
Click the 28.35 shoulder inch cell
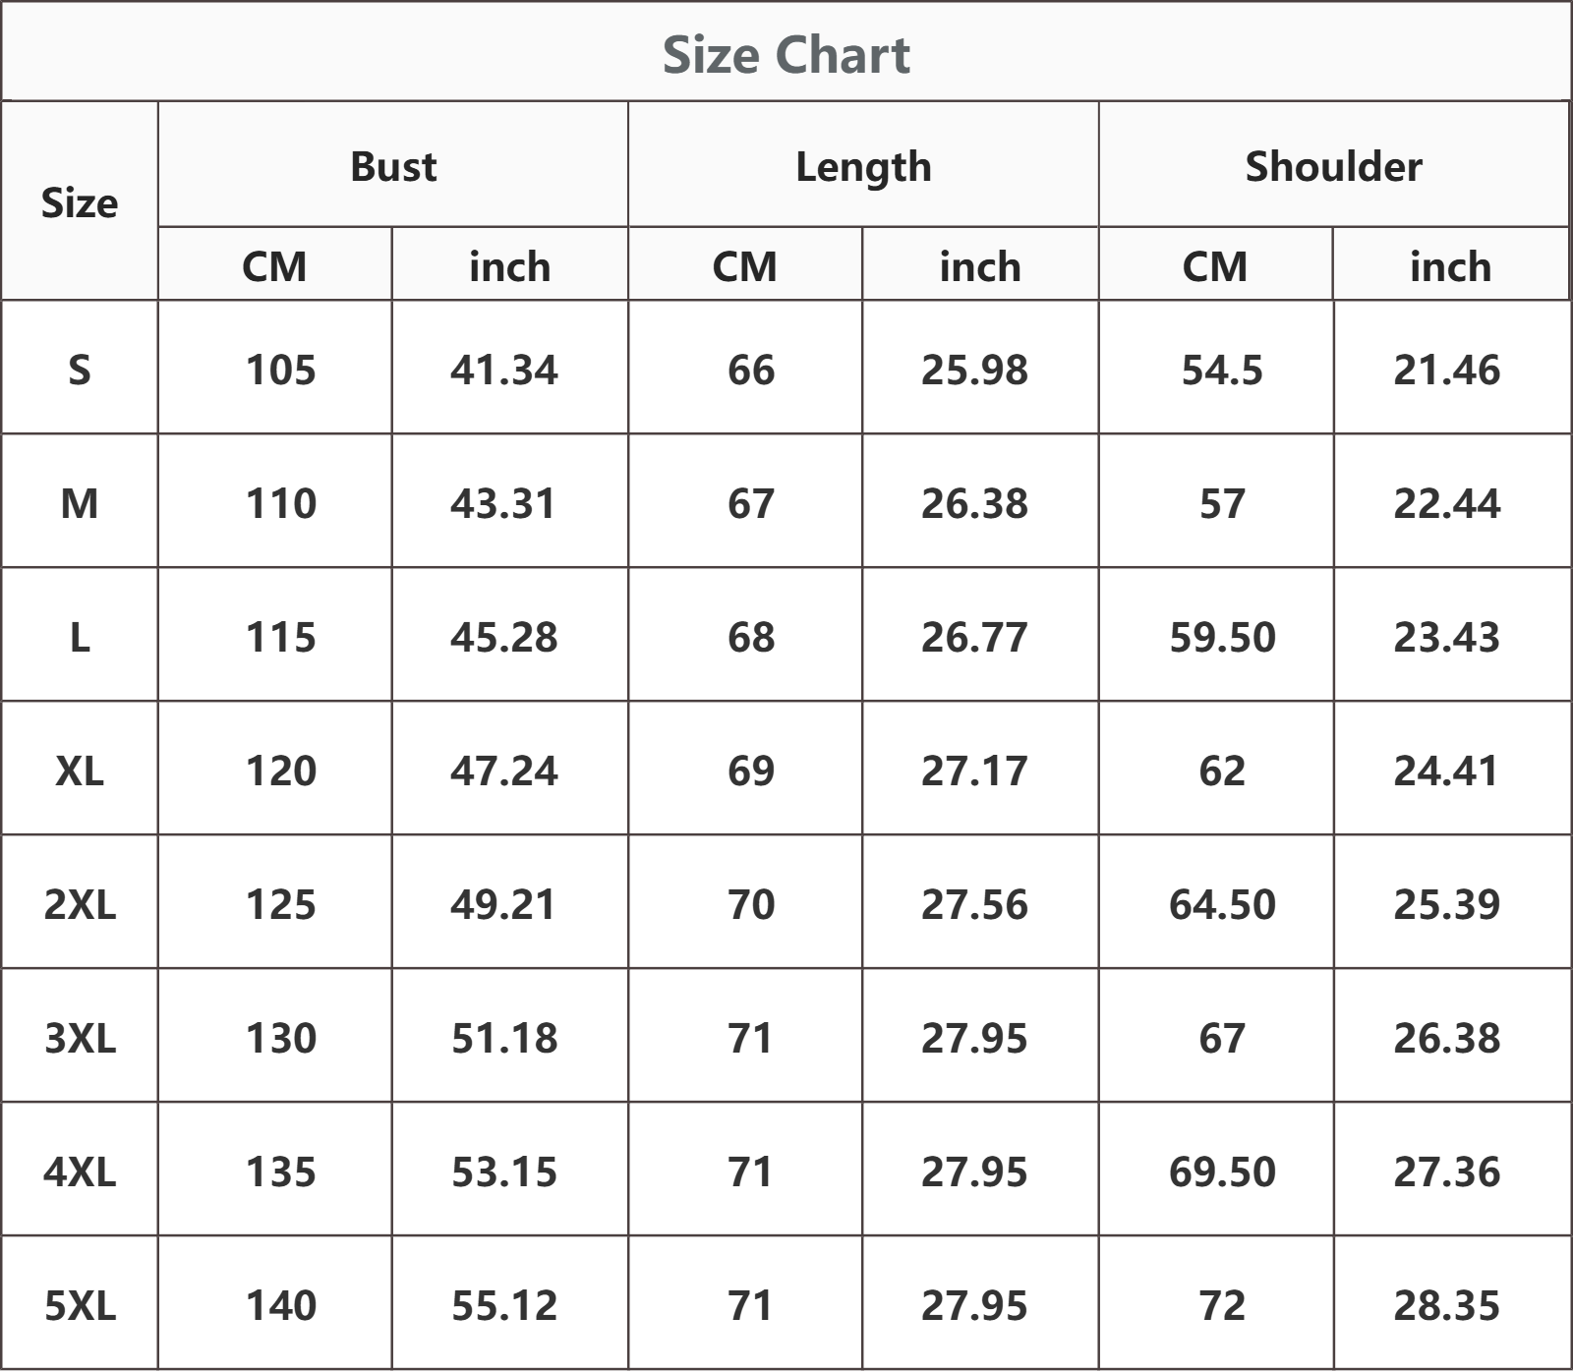1452,1303
